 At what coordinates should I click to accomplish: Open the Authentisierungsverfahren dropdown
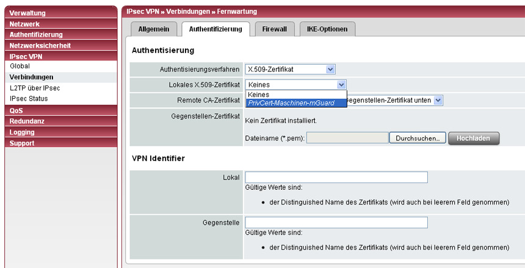click(290, 70)
